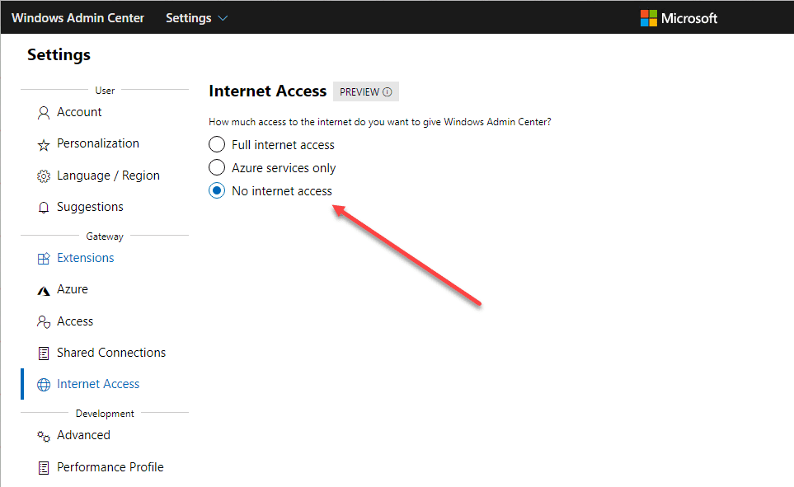Click the Personalization star icon

click(x=44, y=145)
